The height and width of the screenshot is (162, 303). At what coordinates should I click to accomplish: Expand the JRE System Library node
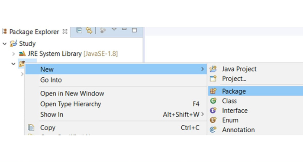(13, 54)
